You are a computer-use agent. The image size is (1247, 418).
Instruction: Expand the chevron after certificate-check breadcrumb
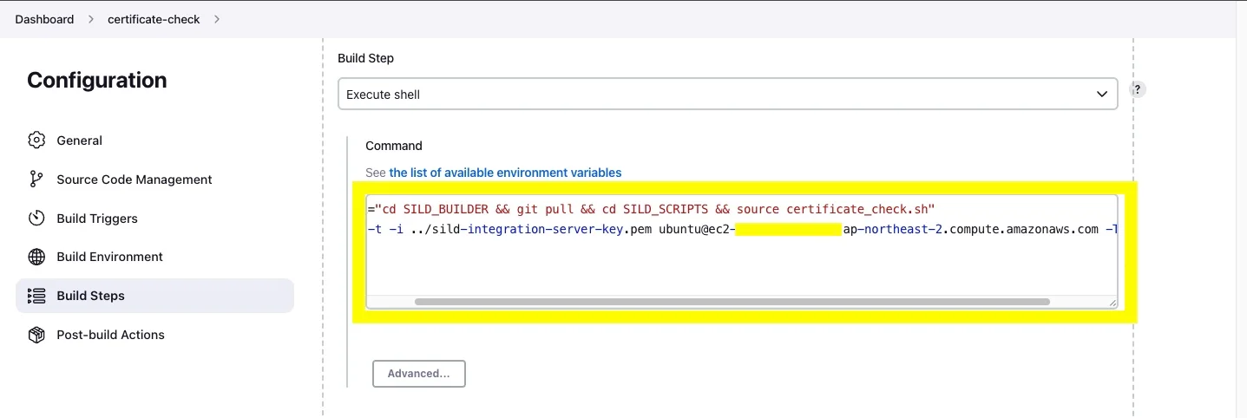tap(216, 19)
